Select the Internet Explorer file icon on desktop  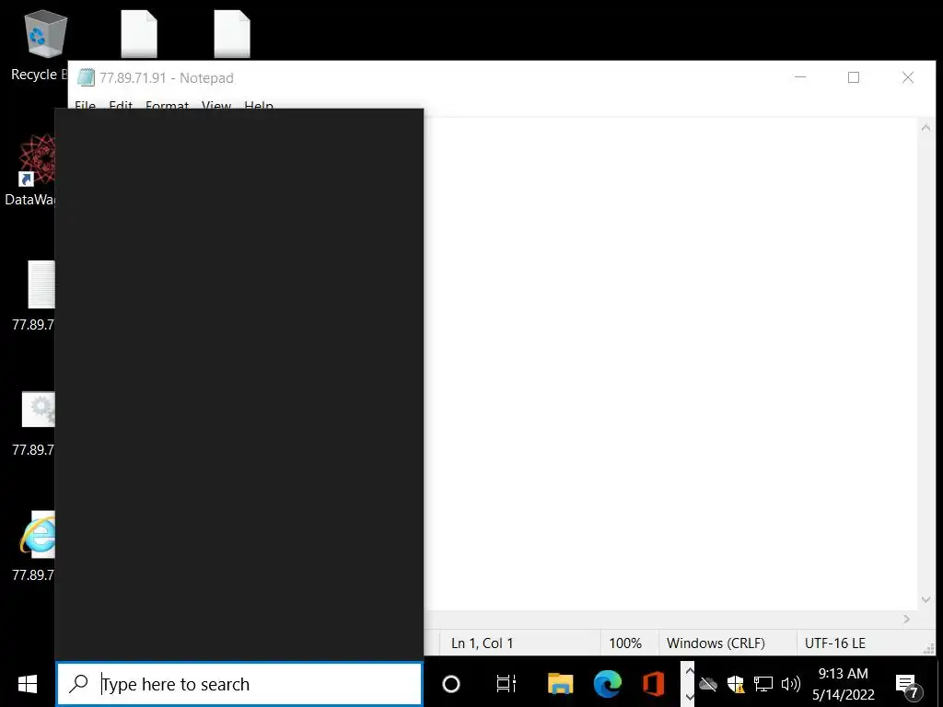coord(37,534)
